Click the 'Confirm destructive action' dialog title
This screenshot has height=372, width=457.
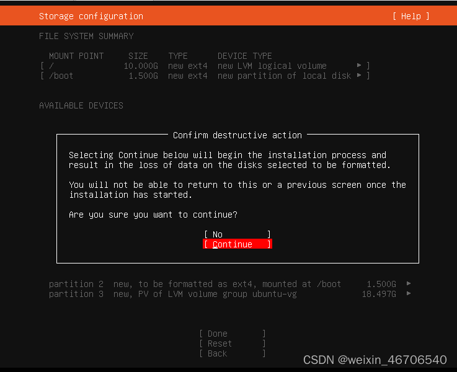click(x=237, y=135)
